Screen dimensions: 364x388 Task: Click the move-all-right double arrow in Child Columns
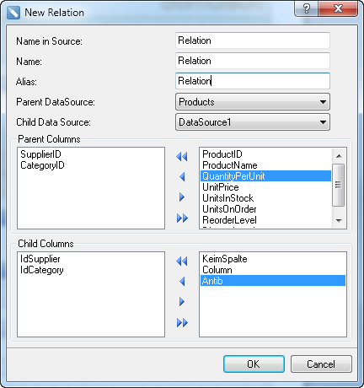[x=182, y=322]
